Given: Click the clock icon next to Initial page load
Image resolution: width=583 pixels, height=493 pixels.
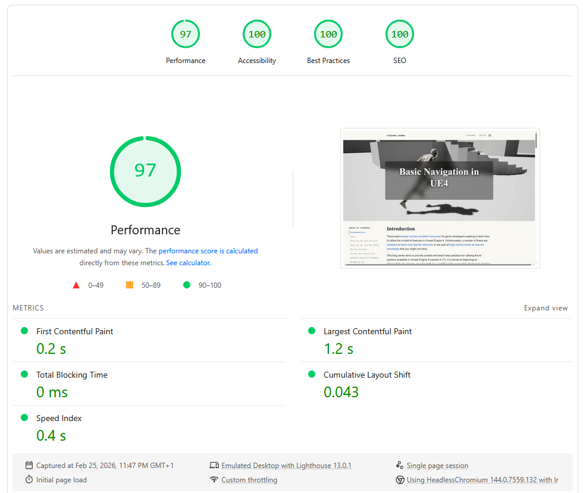Looking at the screenshot, I should (x=28, y=480).
